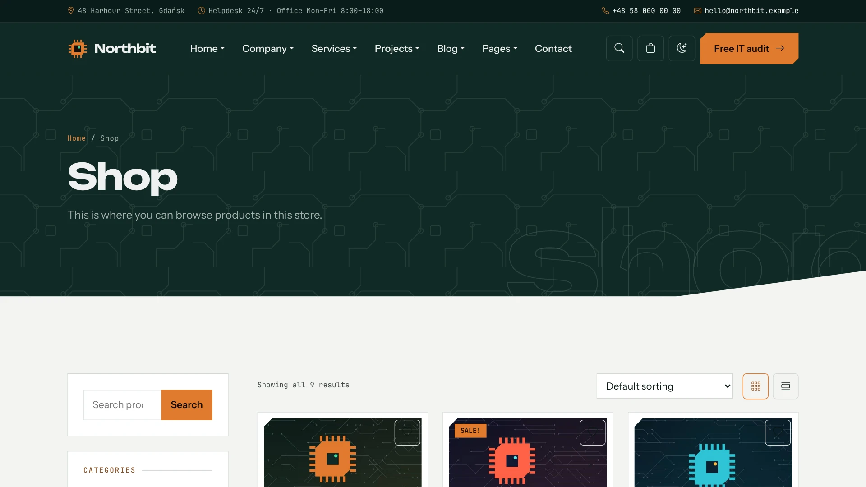866x487 pixels.
Task: Click the Shop breadcrumb text
Action: 109,138
